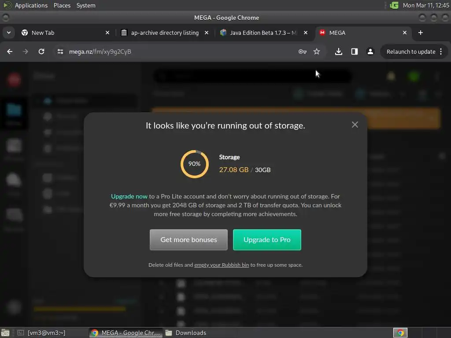
Task: Open the Chrome three-dot menu
Action: pyautogui.click(x=441, y=52)
